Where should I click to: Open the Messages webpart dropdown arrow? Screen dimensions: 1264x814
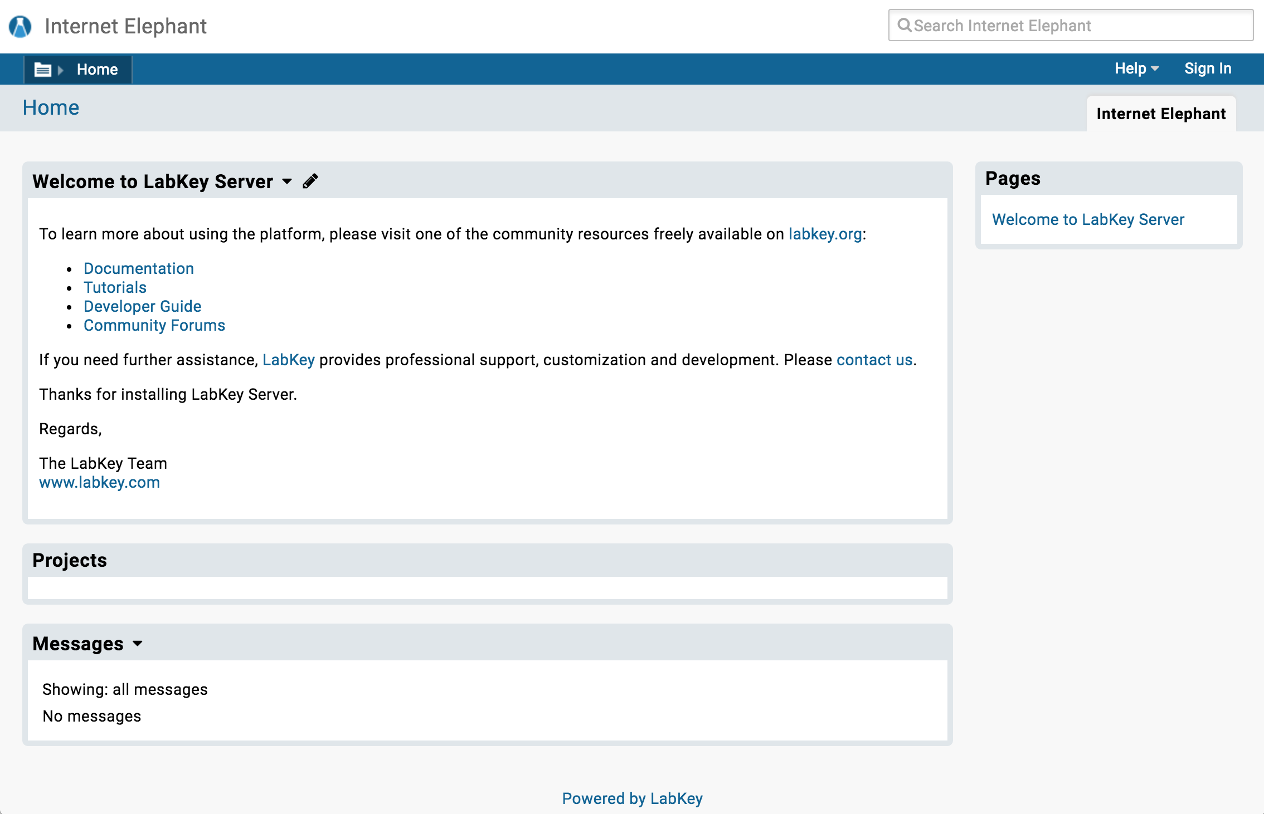click(137, 644)
